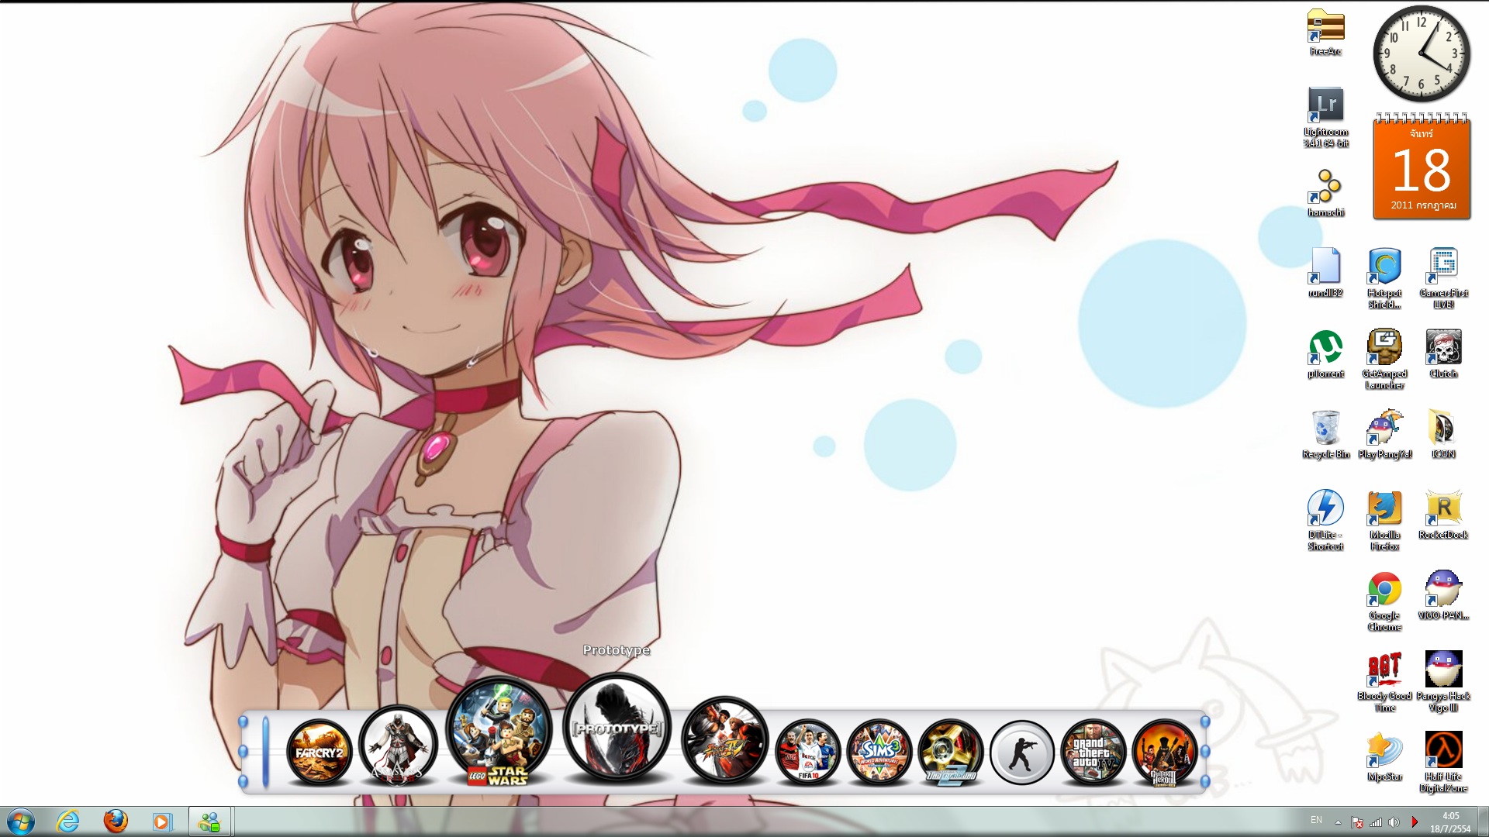
Task: Open Counter-Strike dock icon
Action: [1021, 752]
